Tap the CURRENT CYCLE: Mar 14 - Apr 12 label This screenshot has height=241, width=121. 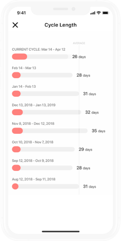click(x=39, y=49)
